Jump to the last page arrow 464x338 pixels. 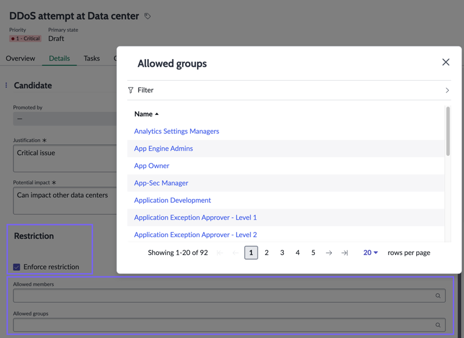345,253
